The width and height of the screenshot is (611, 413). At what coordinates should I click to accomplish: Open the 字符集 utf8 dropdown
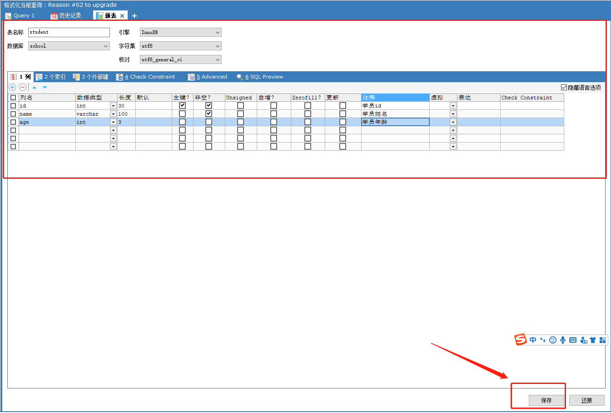point(181,46)
